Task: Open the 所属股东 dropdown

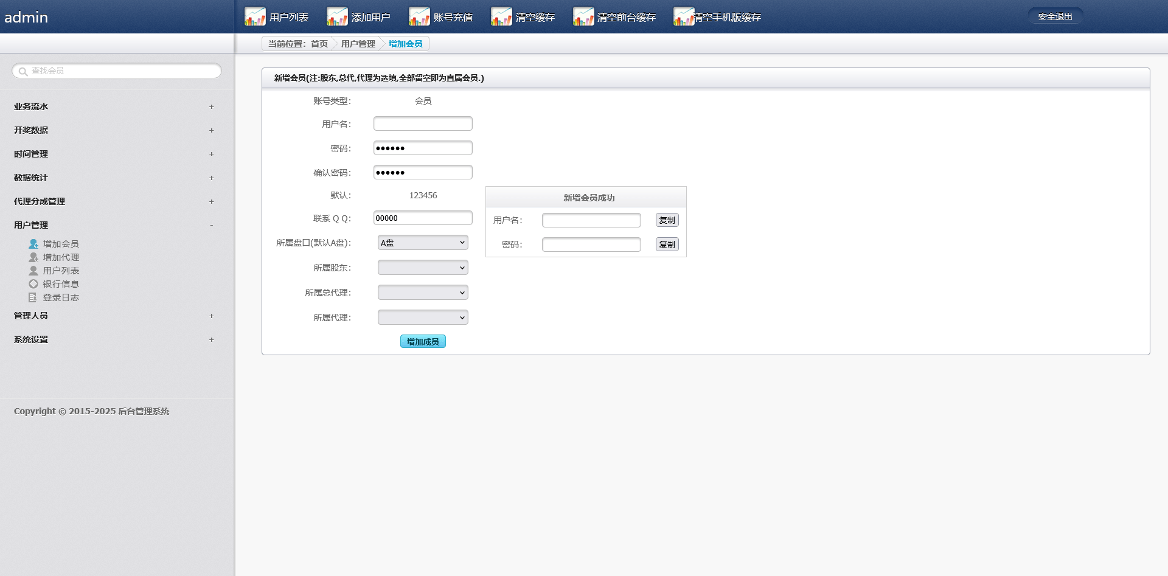Action: 423,268
